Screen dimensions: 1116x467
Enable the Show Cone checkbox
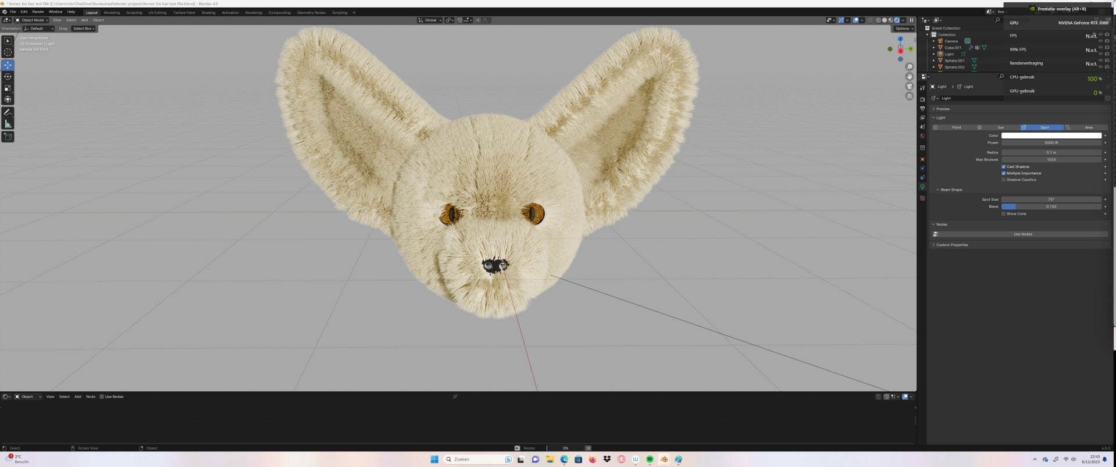point(1004,214)
